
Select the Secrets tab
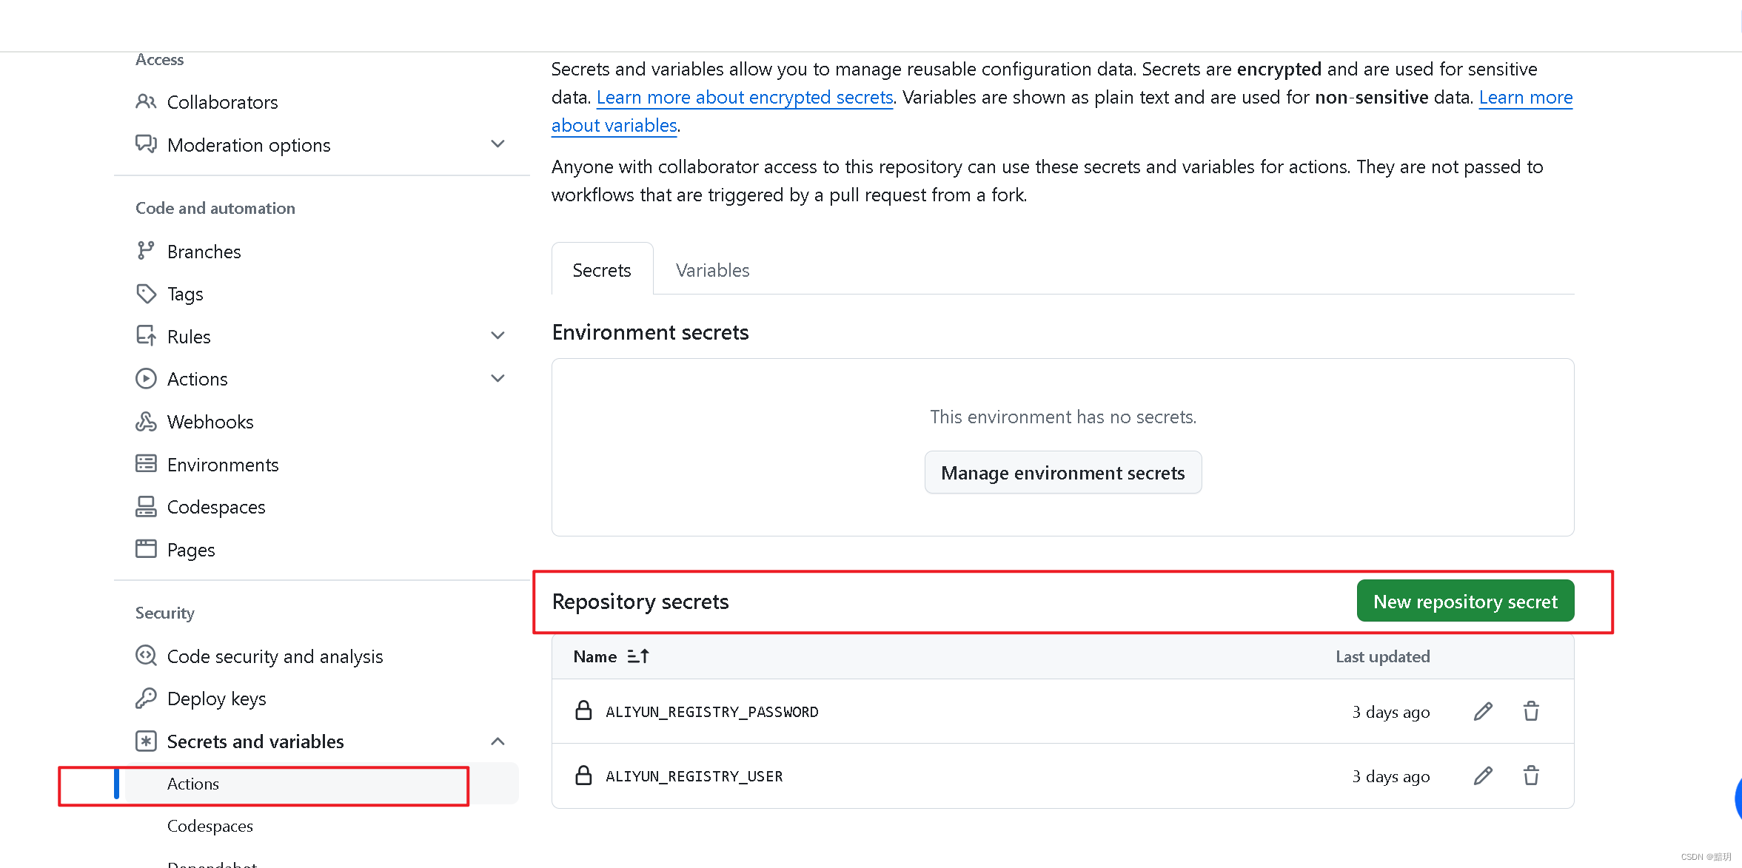pos(602,270)
